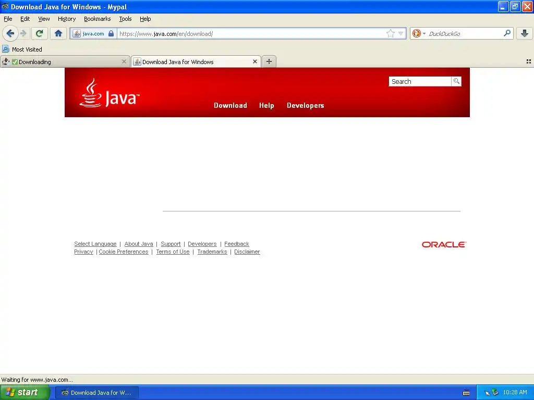Click the Java site Search text box
The image size is (534, 400).
420,81
